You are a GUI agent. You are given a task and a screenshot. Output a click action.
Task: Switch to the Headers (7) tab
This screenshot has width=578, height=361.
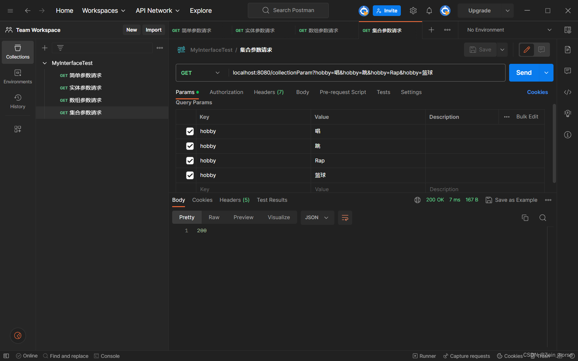click(269, 92)
